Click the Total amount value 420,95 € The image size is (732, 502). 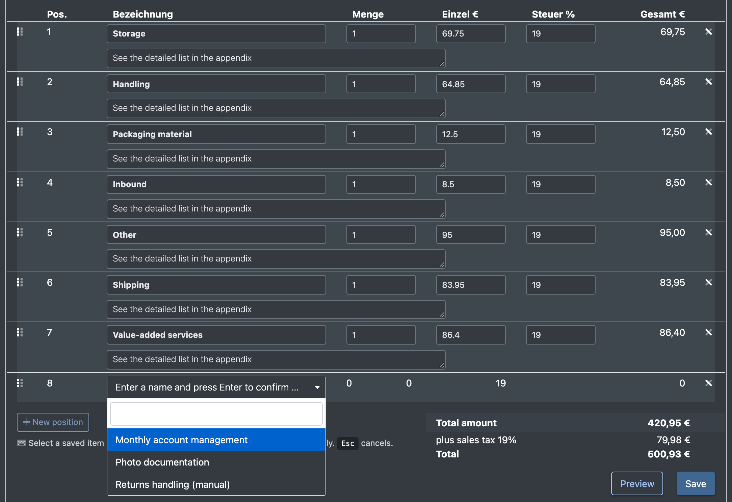click(669, 423)
